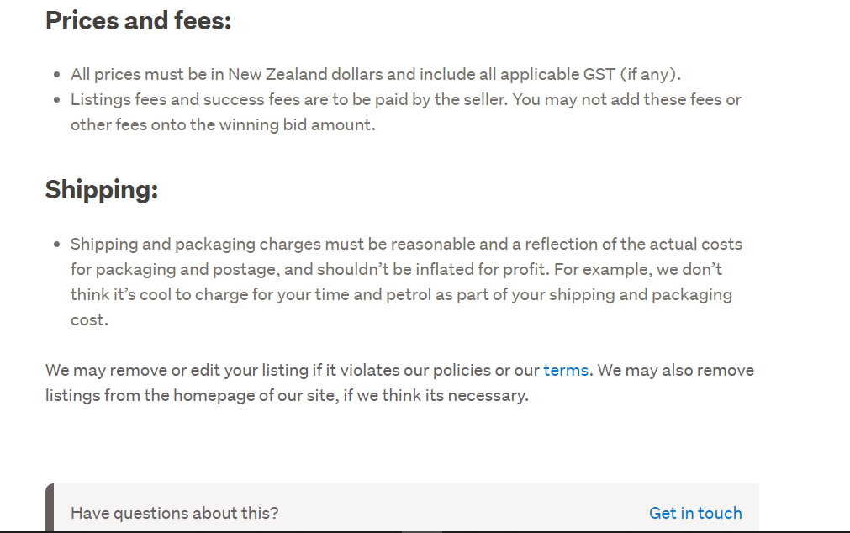Click the bullet dot before "Shipping and packaging charges"
Image resolution: width=850 pixels, height=533 pixels.
[x=56, y=245]
